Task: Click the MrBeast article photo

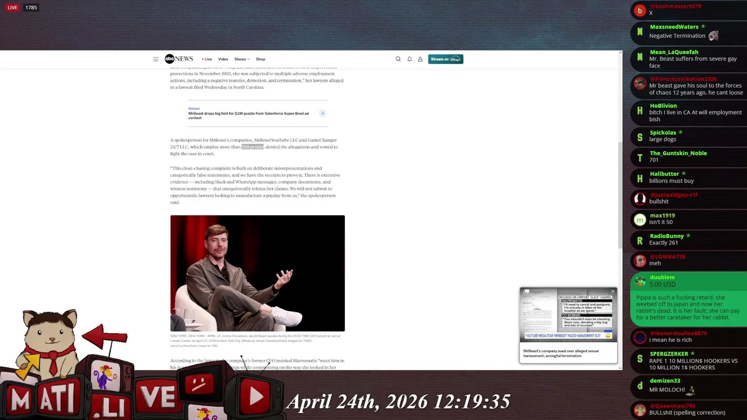Action: pyautogui.click(x=257, y=273)
